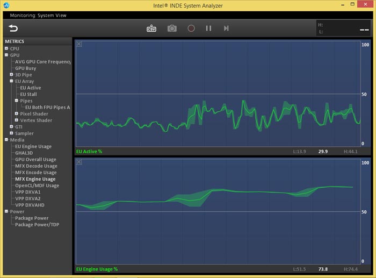The height and width of the screenshot is (278, 376).
Task: Close the EU Active % chart
Action: (x=79, y=44)
